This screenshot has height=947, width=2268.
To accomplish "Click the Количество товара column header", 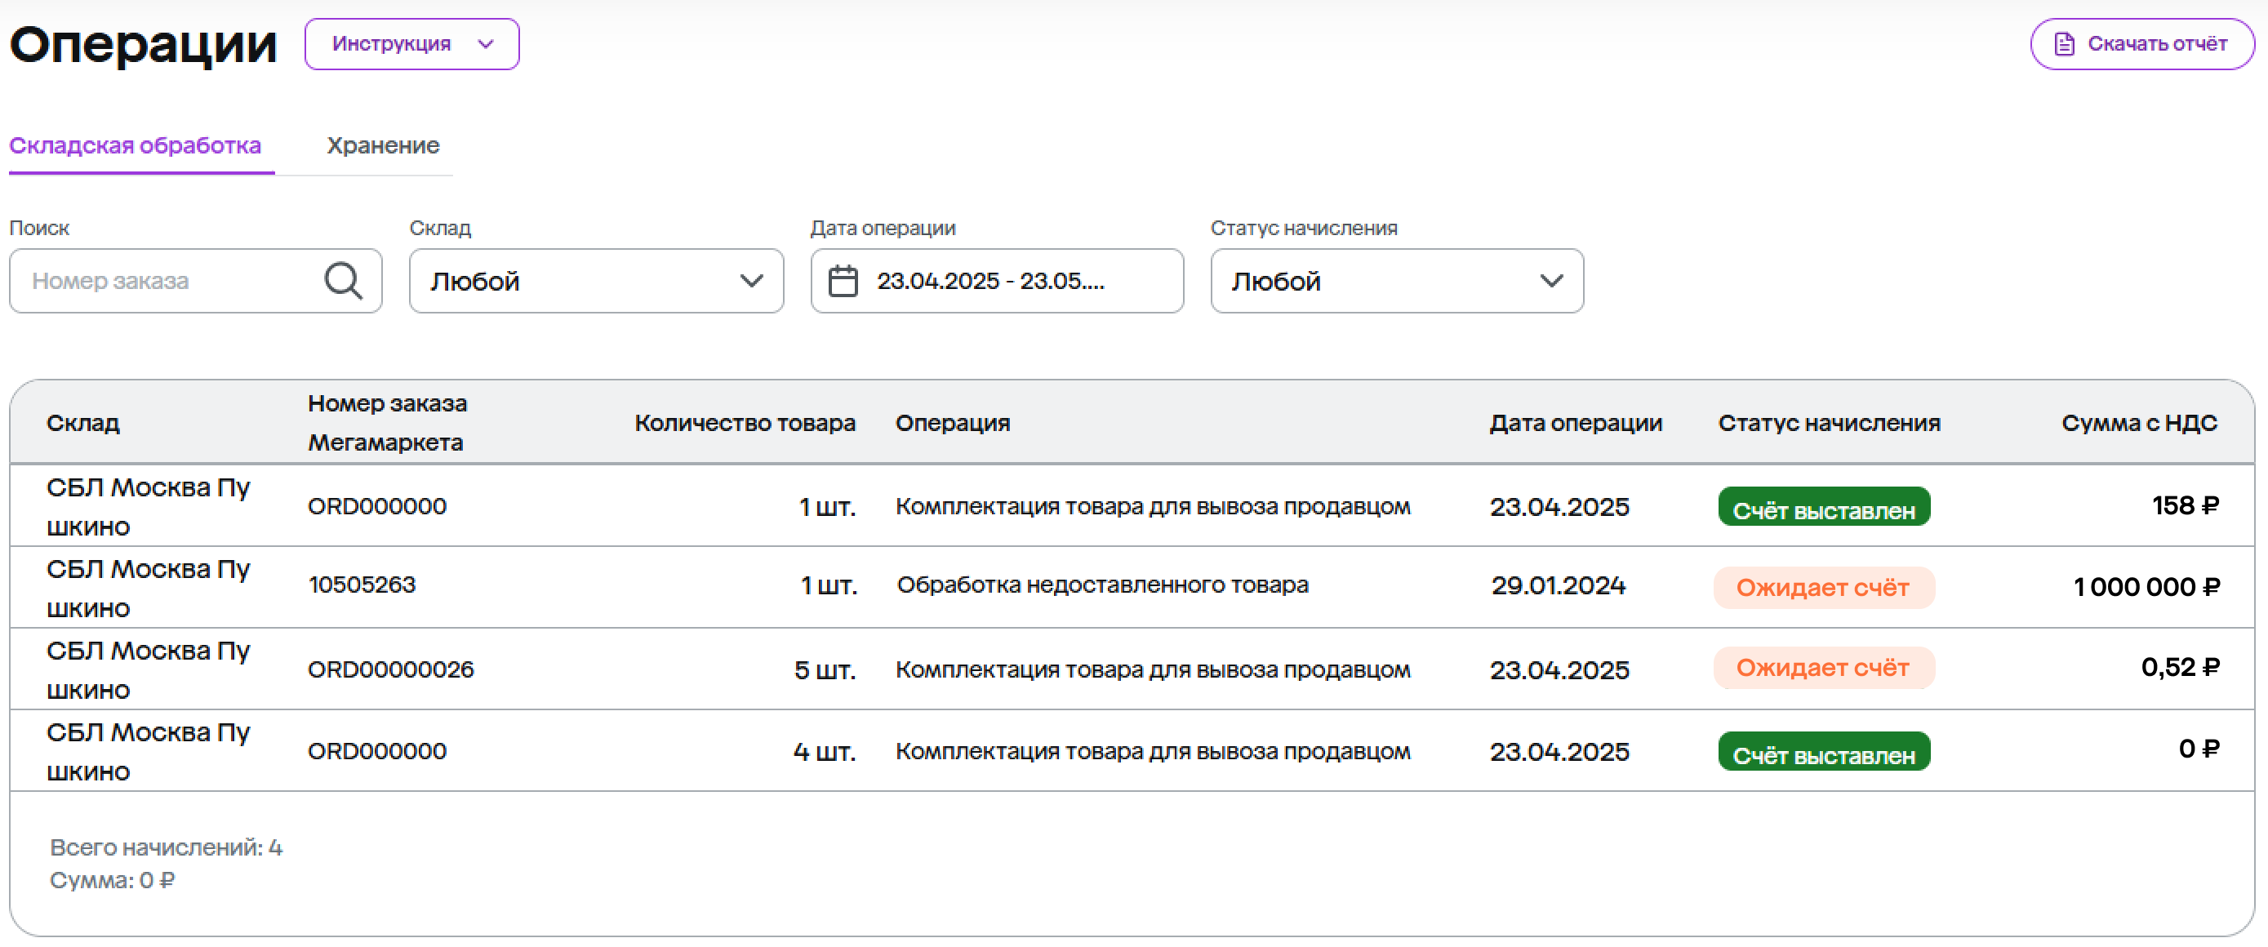I will (x=745, y=424).
